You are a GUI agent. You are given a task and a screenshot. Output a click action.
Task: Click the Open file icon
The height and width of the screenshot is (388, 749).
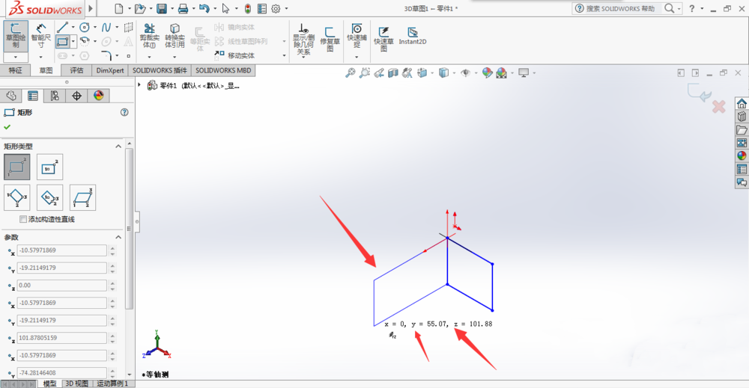139,8
